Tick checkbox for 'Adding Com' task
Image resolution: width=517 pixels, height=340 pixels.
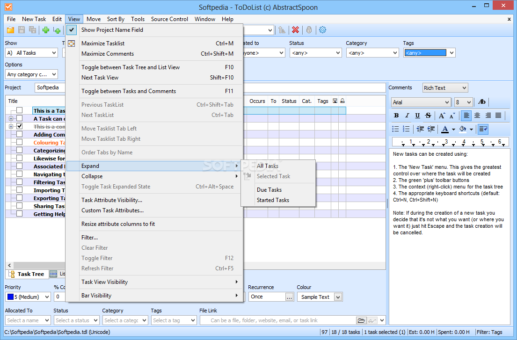pyautogui.click(x=20, y=134)
